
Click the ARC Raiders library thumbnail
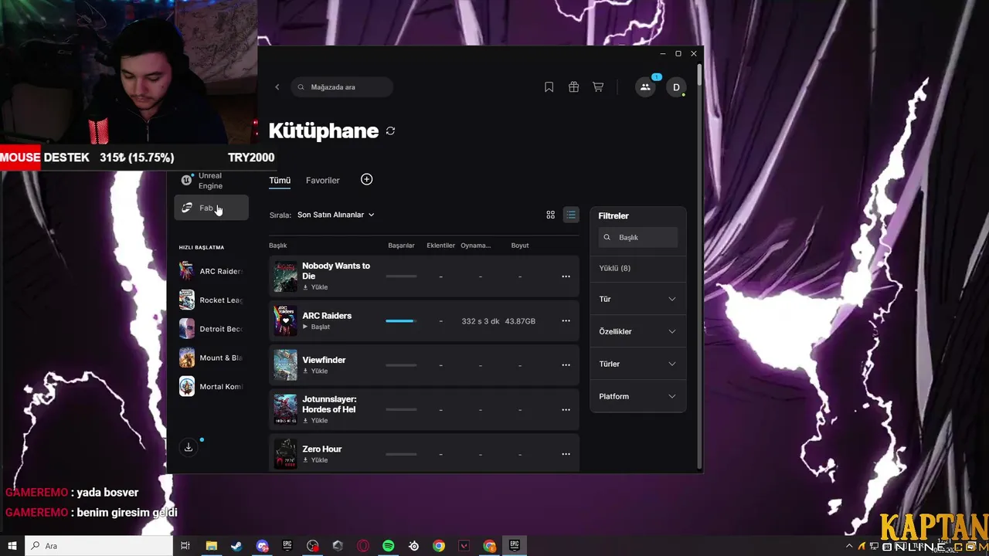[285, 320]
